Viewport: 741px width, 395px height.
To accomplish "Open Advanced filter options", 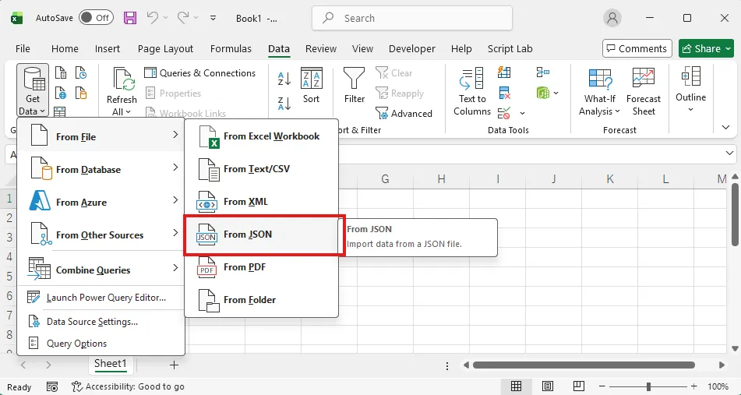I will tap(404, 114).
